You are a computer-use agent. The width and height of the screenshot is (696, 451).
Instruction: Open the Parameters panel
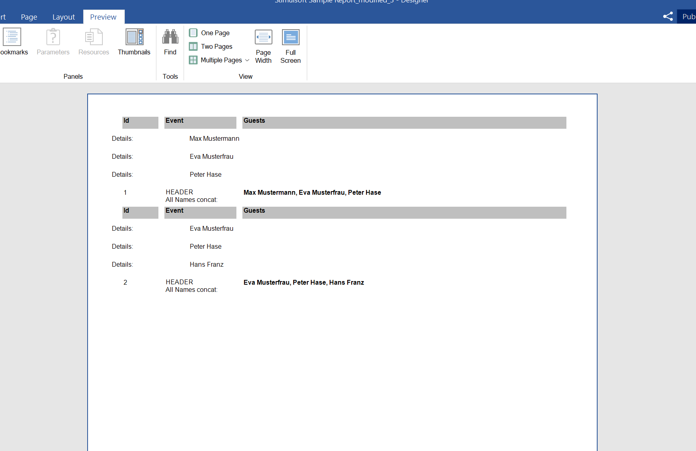tap(53, 42)
